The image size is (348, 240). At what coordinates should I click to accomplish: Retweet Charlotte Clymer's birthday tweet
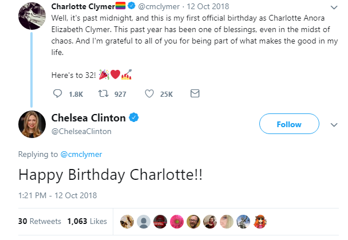[104, 93]
